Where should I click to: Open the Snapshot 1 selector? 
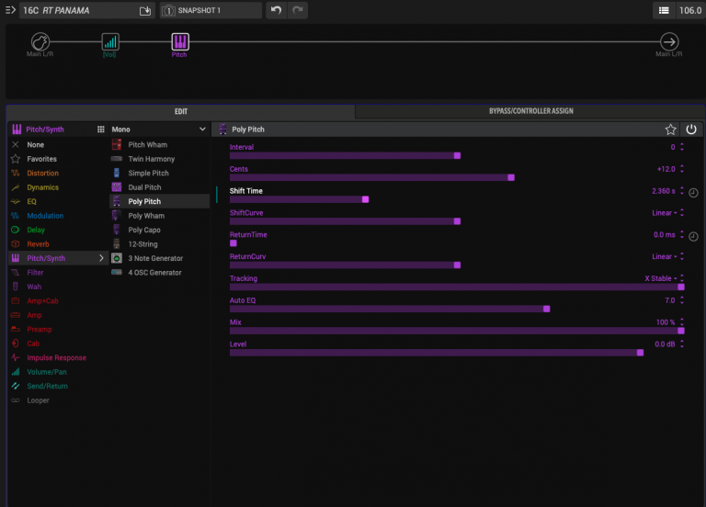tap(211, 10)
